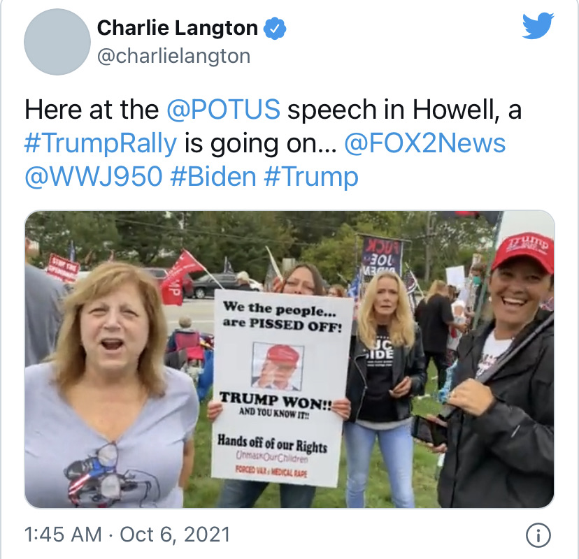Click the 'is going on...' tweet text
The height and width of the screenshot is (559, 579).
click(x=260, y=144)
